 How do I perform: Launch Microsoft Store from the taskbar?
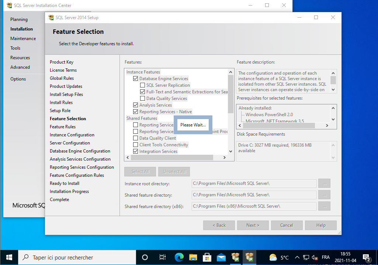coord(207,257)
